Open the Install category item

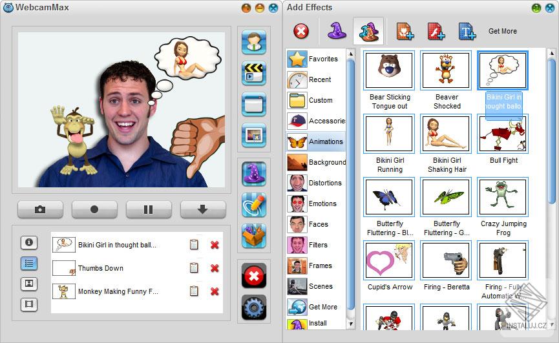pos(315,324)
